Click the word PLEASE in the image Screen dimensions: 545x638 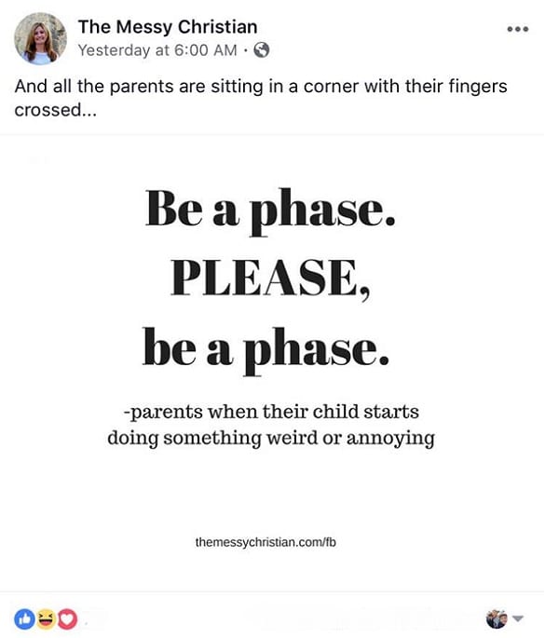coord(265,278)
